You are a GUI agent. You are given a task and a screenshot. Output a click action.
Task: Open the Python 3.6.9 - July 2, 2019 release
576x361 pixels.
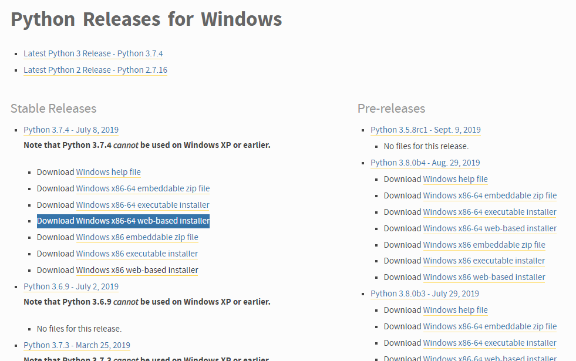point(70,286)
